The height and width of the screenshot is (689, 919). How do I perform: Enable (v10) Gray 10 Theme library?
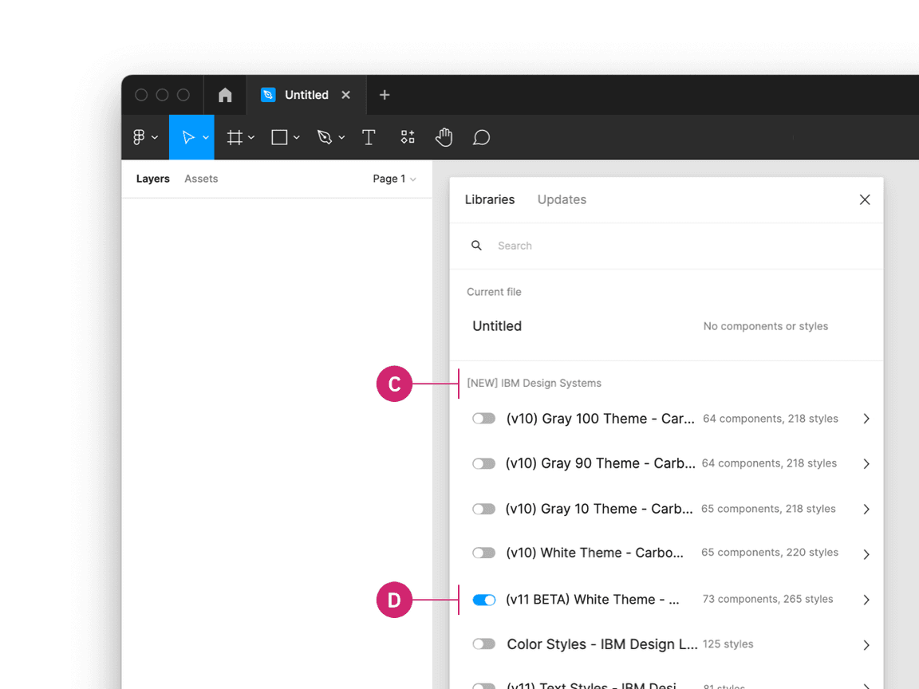pos(484,509)
